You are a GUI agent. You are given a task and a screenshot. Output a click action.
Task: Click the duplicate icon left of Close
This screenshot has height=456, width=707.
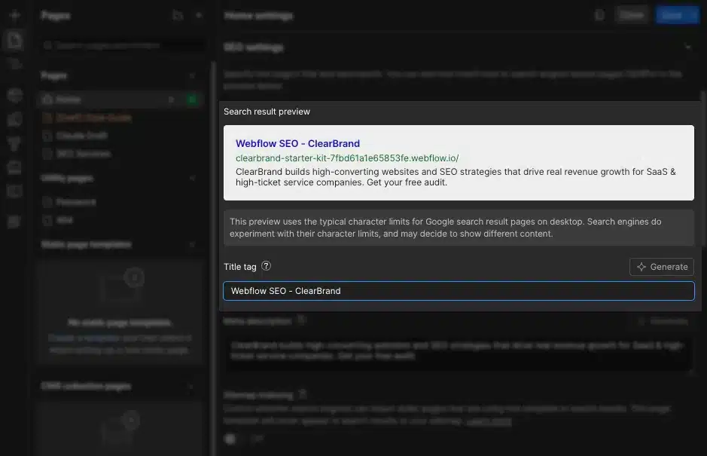(x=599, y=15)
